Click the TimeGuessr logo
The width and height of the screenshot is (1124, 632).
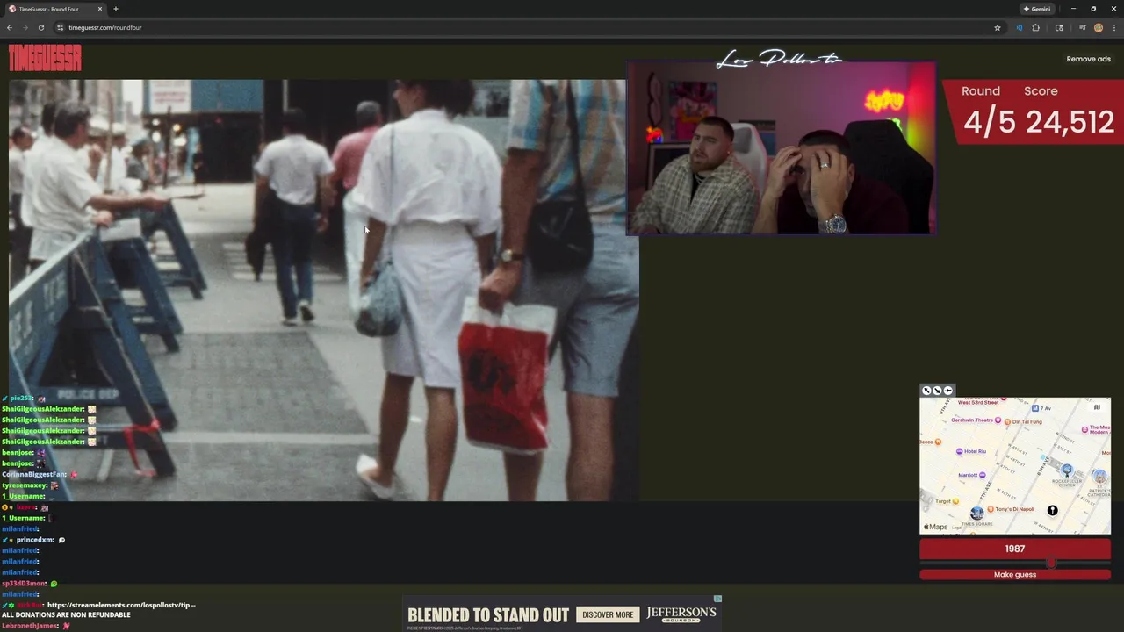click(45, 58)
